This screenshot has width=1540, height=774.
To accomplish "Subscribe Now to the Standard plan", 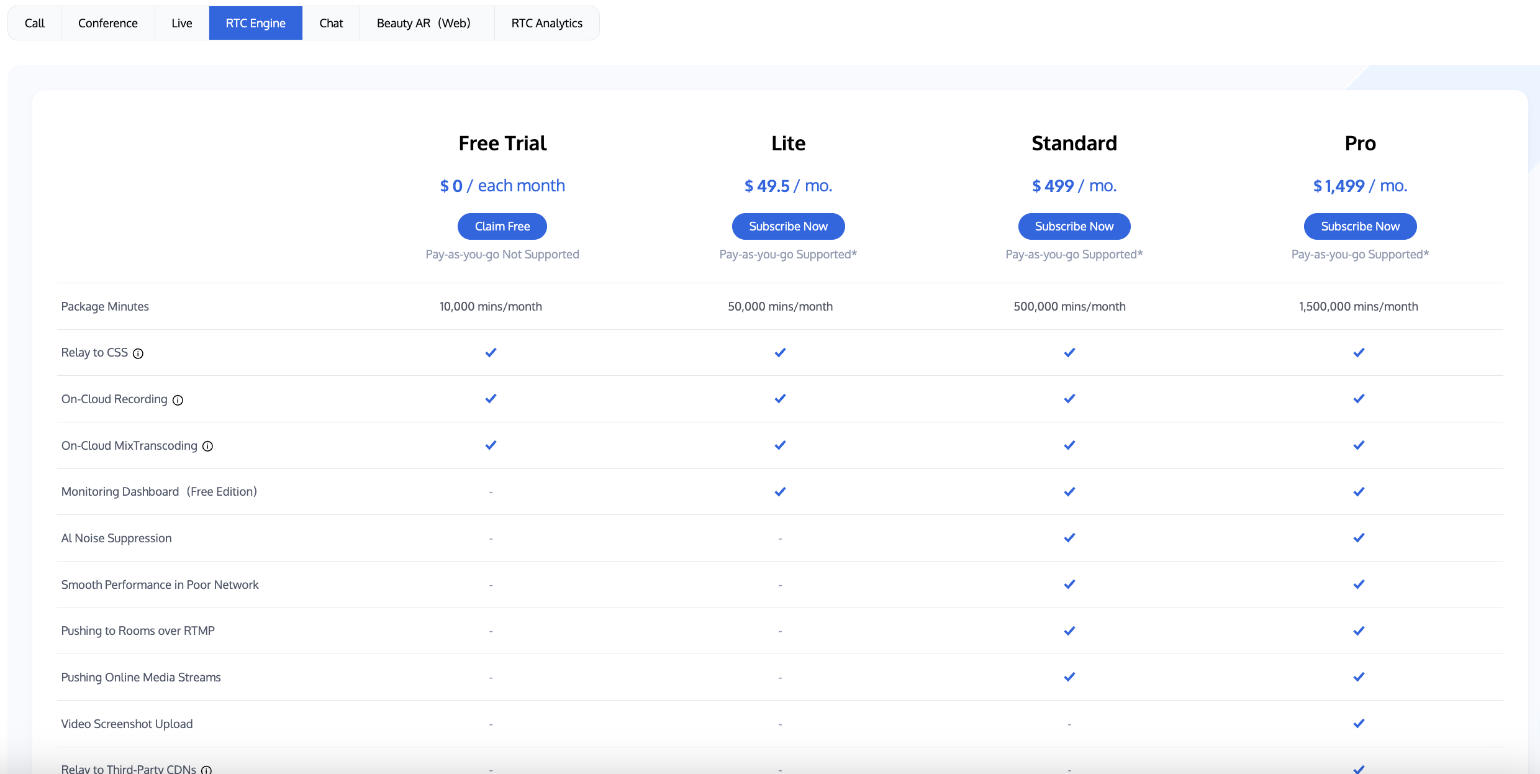I will pyautogui.click(x=1074, y=226).
